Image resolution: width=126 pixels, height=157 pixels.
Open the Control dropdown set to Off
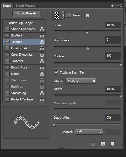coord(89,132)
